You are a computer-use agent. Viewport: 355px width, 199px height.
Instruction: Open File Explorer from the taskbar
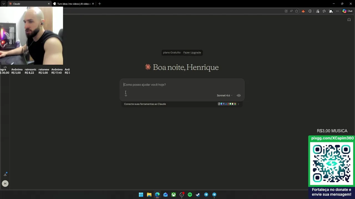[149, 195]
